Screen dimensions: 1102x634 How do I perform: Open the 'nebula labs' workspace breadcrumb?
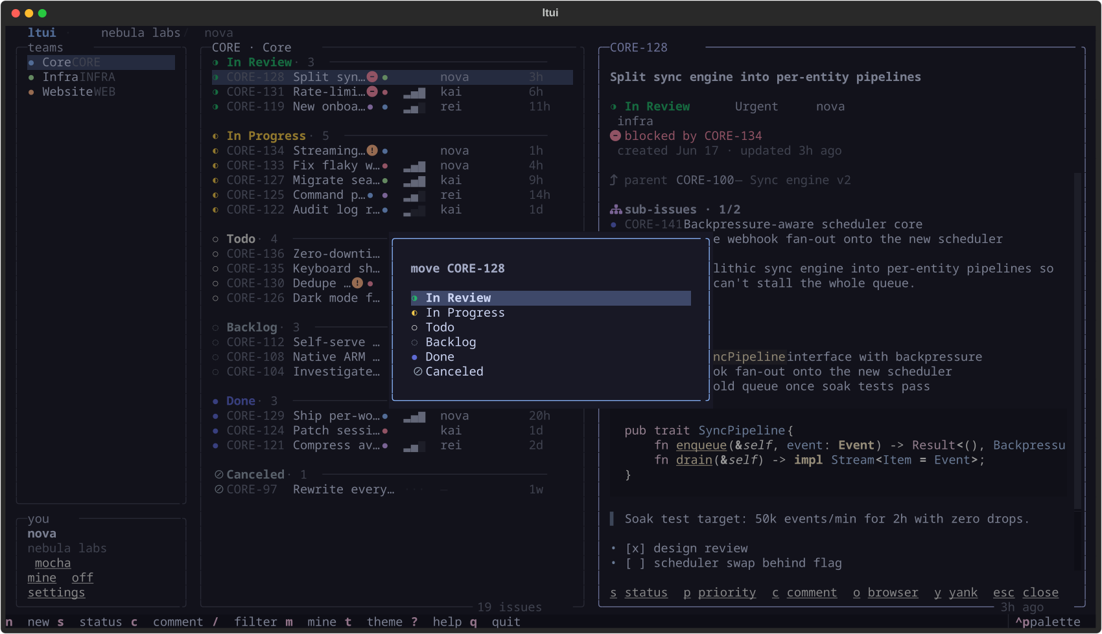141,33
